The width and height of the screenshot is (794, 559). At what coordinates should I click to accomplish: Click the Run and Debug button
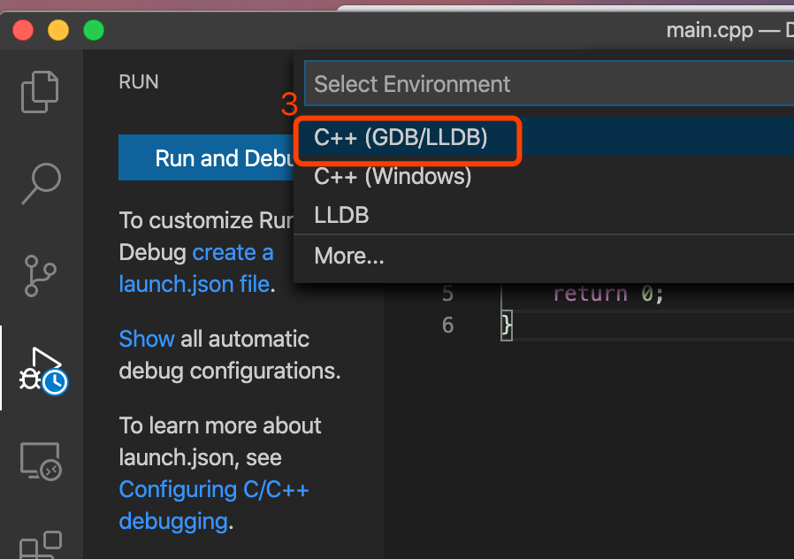coord(206,158)
